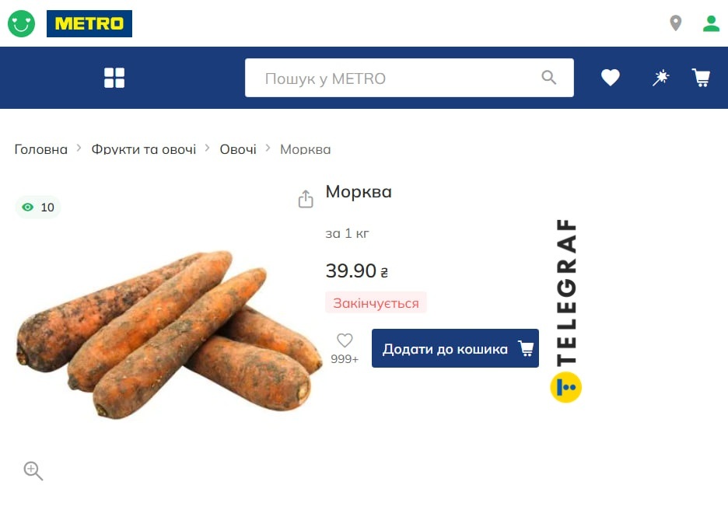Image resolution: width=728 pixels, height=527 pixels.
Task: Focus the Пошук у METRO search field
Action: coord(409,78)
